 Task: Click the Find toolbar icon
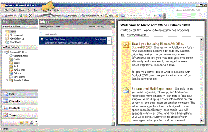pos(109,16)
